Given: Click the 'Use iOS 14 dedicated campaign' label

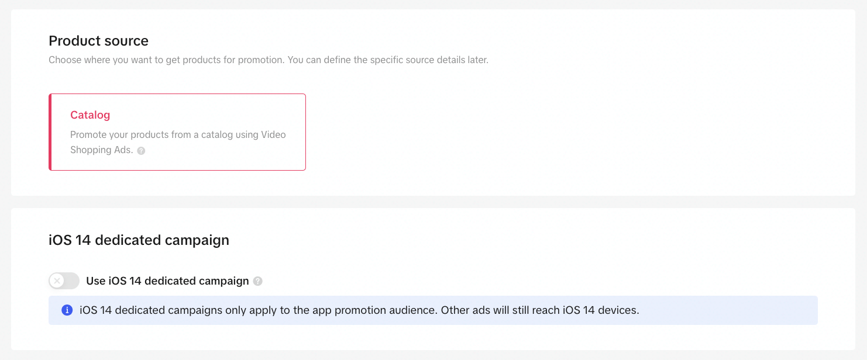Looking at the screenshot, I should pos(167,281).
